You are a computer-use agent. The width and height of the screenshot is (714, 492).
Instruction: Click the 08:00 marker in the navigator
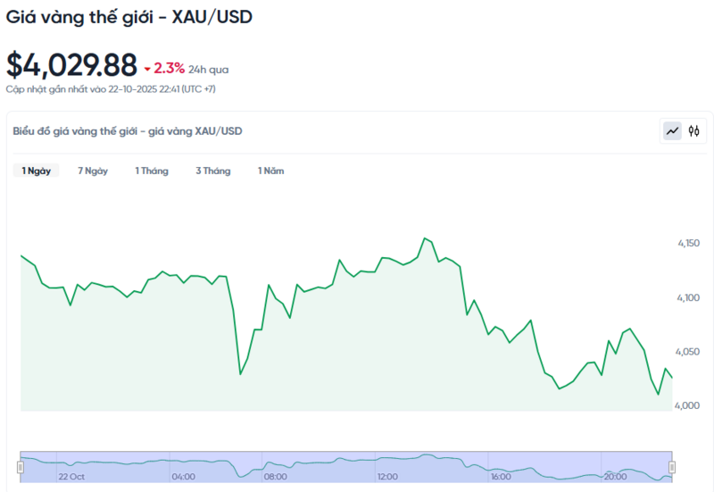(x=276, y=477)
